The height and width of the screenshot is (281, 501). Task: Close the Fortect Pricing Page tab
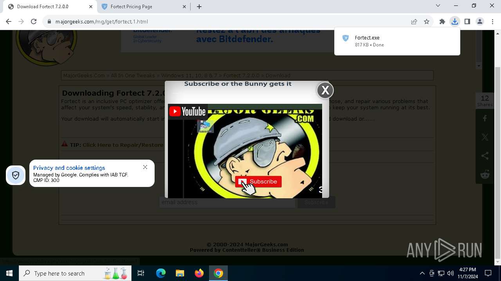point(185,7)
